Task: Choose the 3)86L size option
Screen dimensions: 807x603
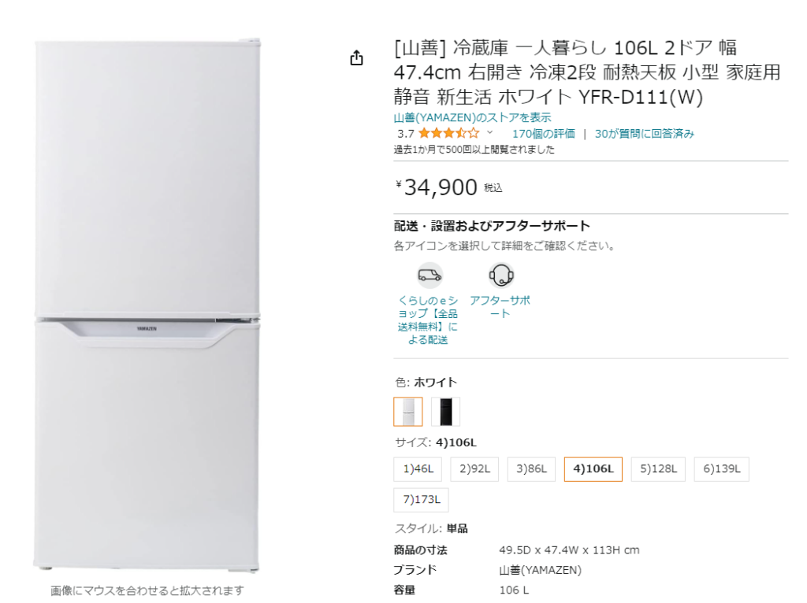Action: (x=532, y=469)
